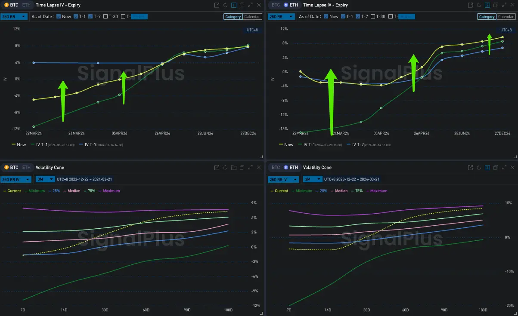Click link group 2 icon on ETH Time Lapse
The image size is (518, 316).
(x=487, y=5)
